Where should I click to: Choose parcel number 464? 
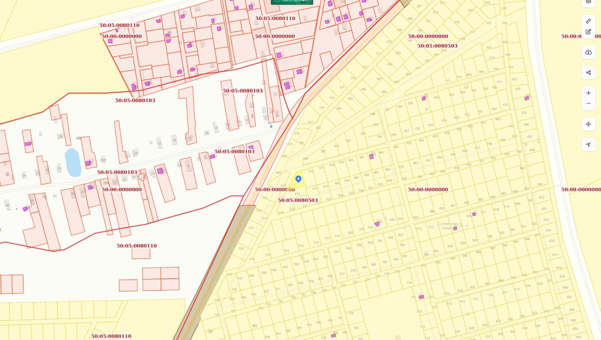click(387, 170)
